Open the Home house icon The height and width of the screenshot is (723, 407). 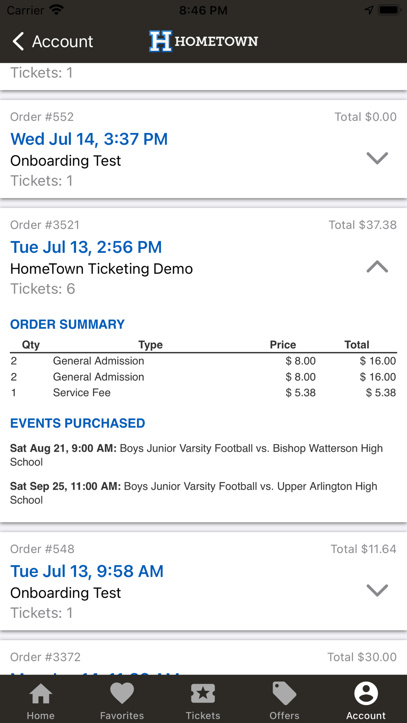click(x=41, y=694)
